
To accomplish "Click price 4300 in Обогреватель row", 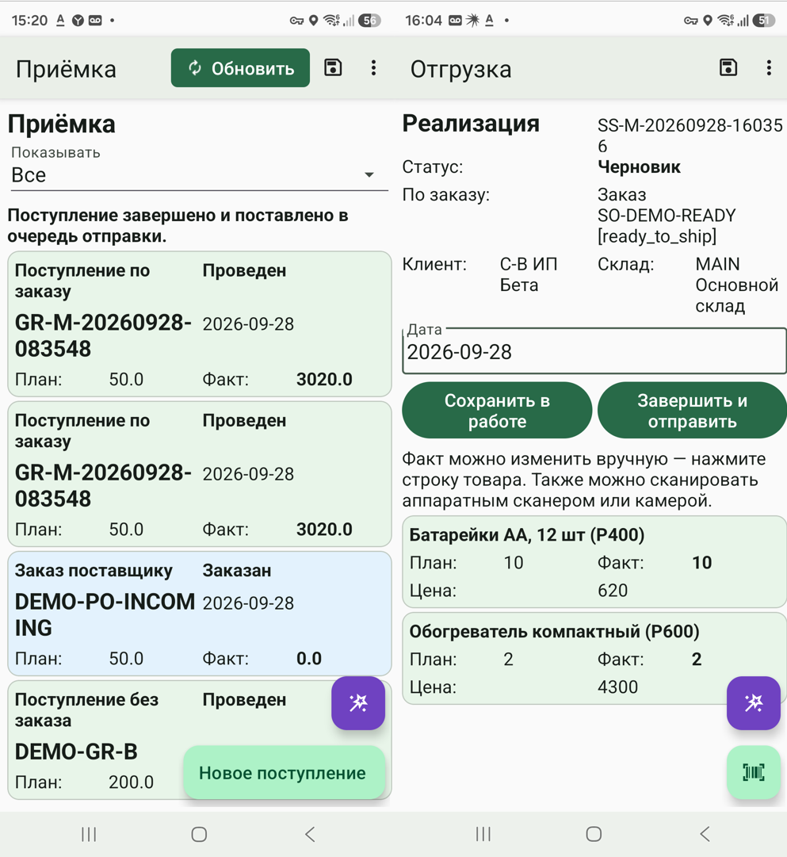I will 617,687.
